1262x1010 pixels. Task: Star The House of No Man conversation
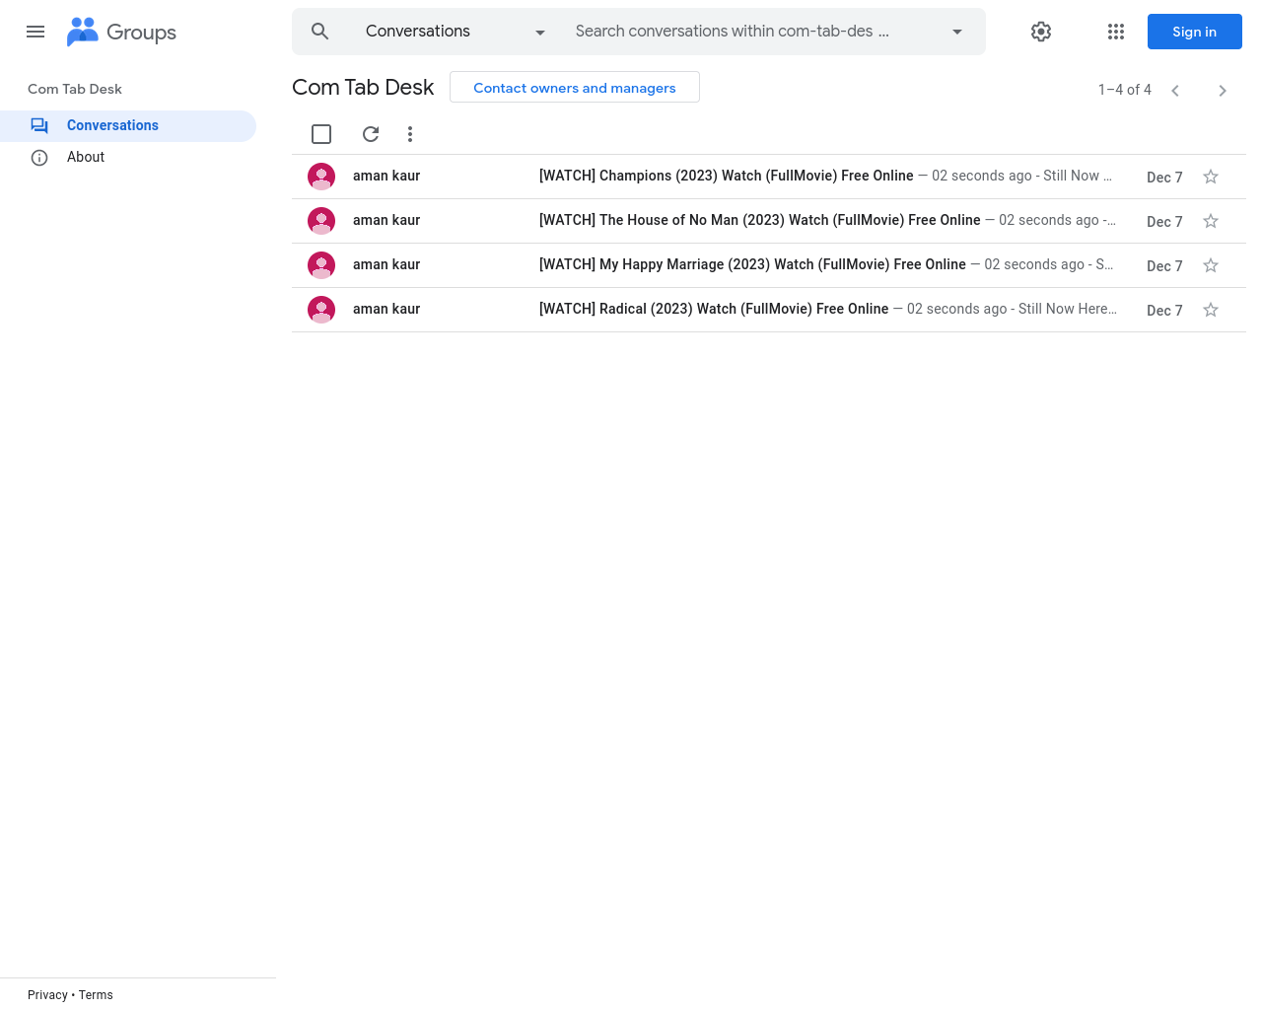click(1211, 221)
